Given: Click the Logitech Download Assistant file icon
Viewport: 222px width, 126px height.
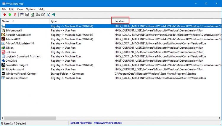Looking at the screenshot, I should pyautogui.click(x=3, y=56).
